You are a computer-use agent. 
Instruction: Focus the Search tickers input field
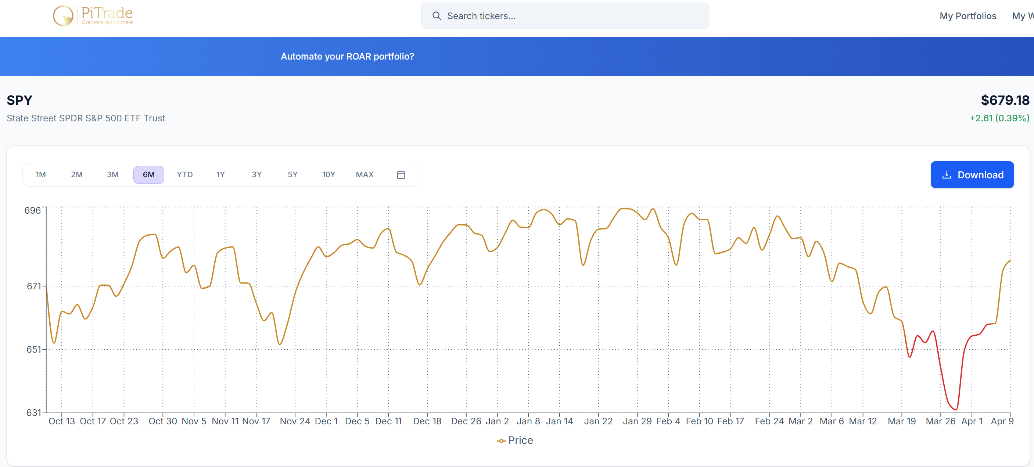click(x=565, y=16)
